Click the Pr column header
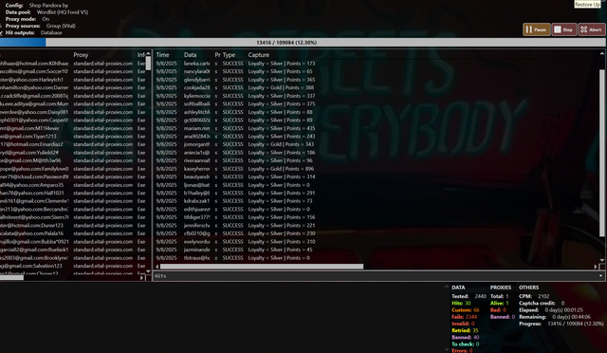607x353 pixels. (217, 55)
